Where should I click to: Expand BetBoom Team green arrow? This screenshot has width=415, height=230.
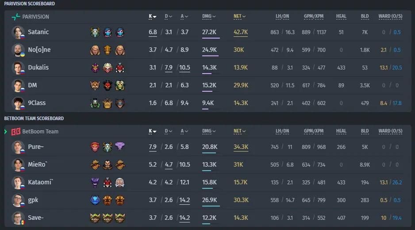pos(6,132)
